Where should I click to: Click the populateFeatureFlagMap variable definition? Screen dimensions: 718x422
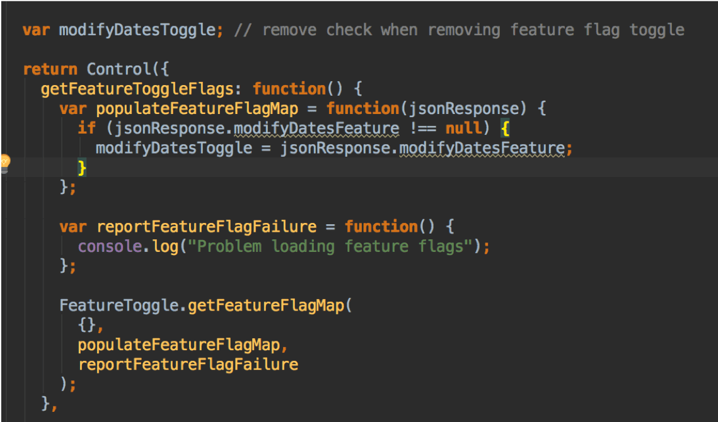click(197, 109)
